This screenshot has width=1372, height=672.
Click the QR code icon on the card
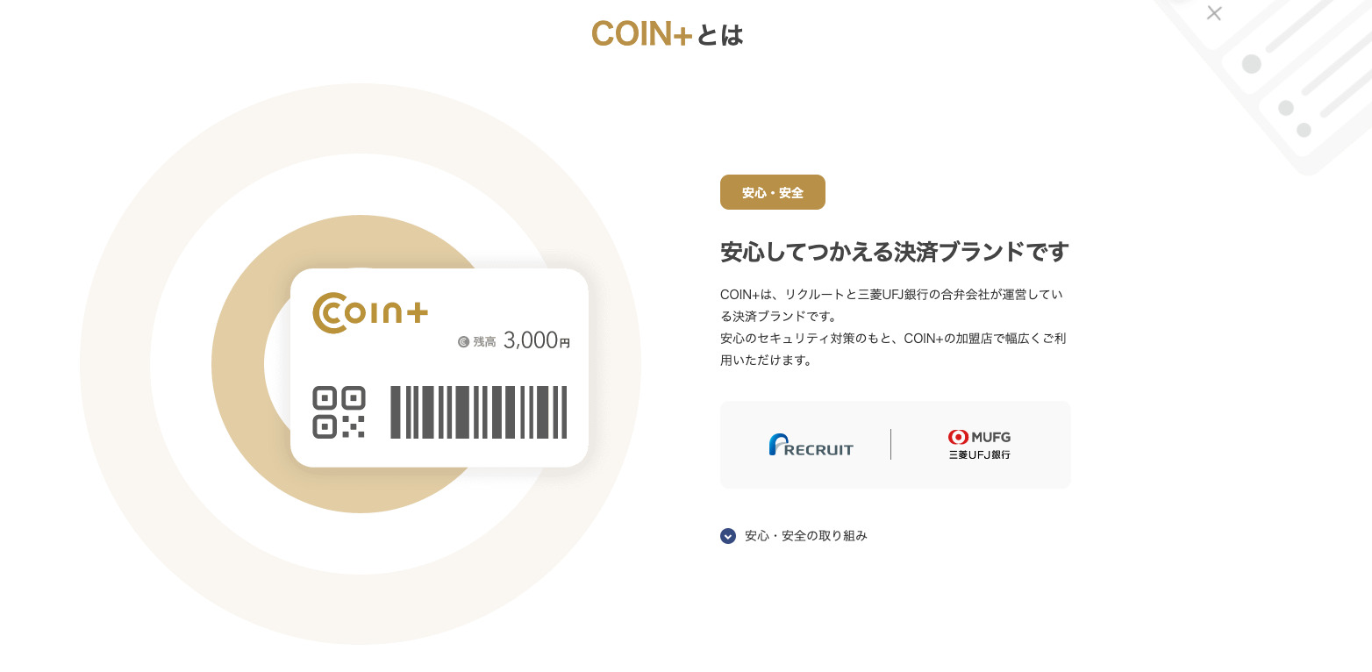339,412
